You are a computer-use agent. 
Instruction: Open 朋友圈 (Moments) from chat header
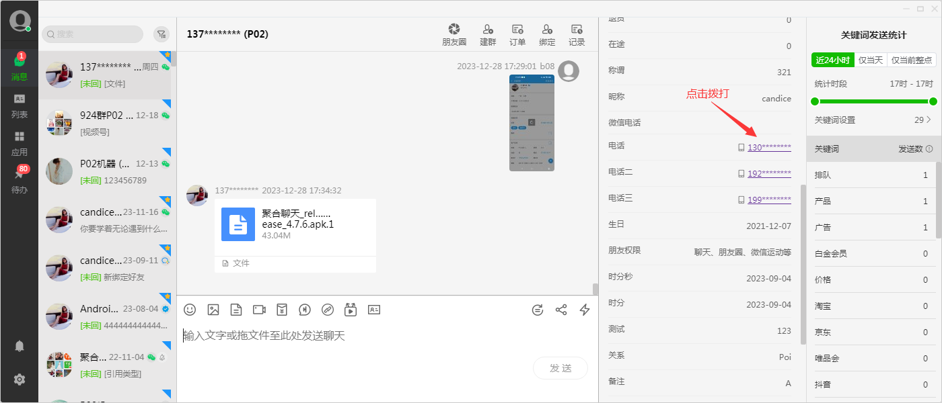click(454, 34)
